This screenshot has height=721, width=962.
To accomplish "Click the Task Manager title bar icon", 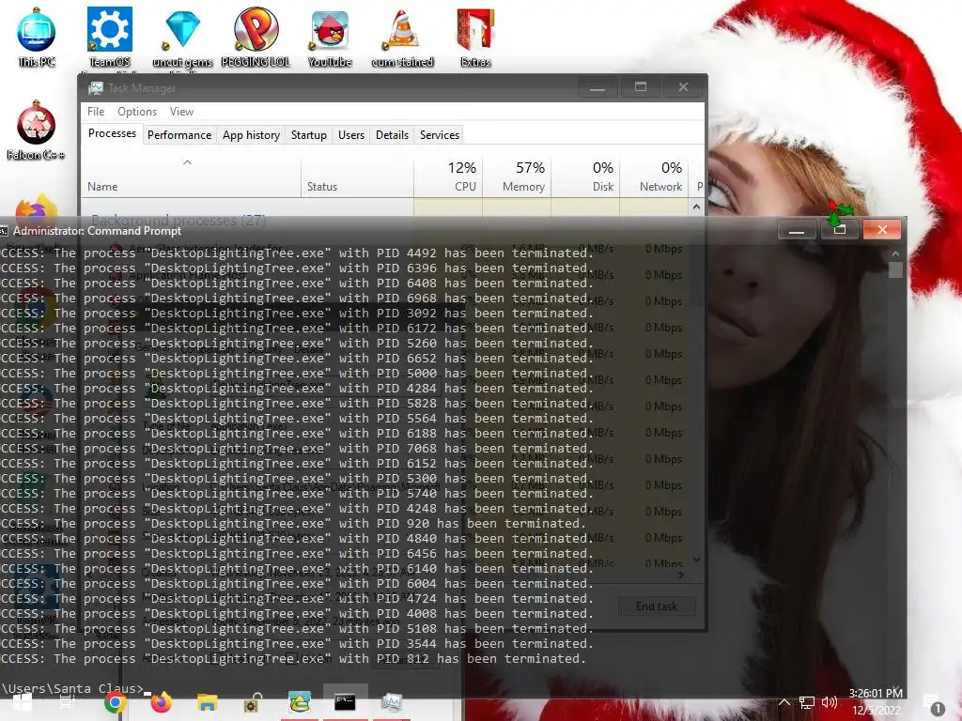I will 95,88.
